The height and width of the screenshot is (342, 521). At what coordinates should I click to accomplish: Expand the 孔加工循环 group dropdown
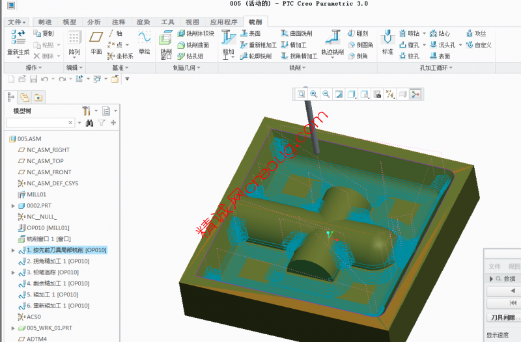pyautogui.click(x=436, y=68)
